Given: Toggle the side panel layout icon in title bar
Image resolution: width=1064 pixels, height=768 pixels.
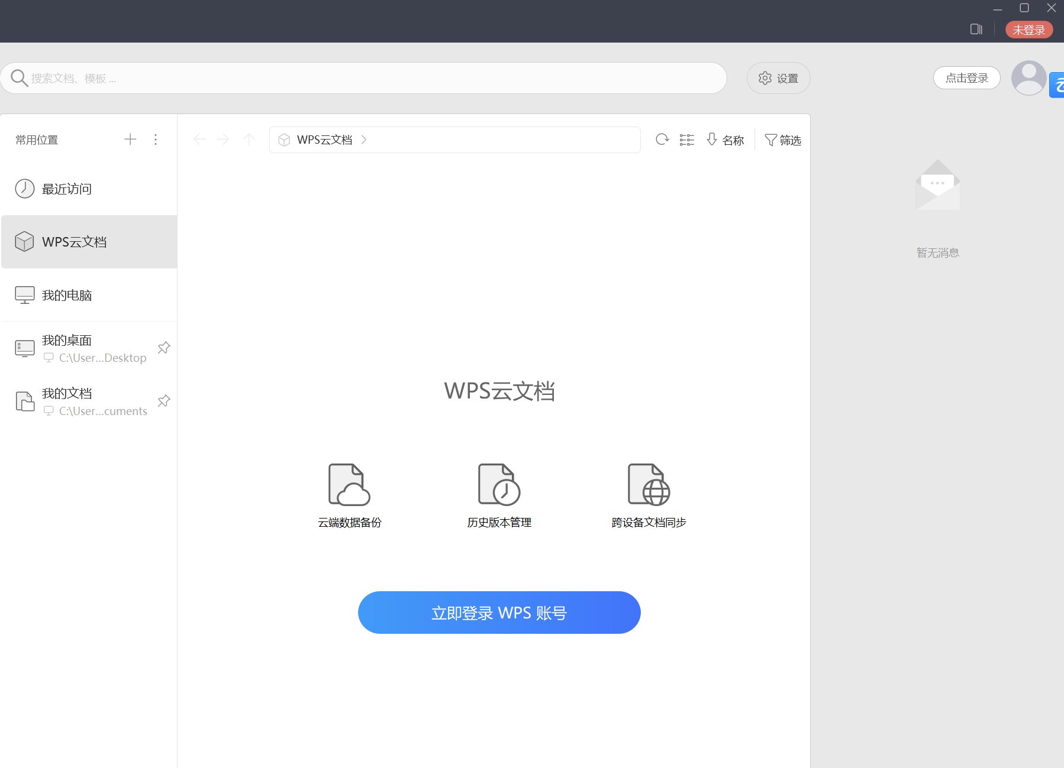Looking at the screenshot, I should 976,30.
